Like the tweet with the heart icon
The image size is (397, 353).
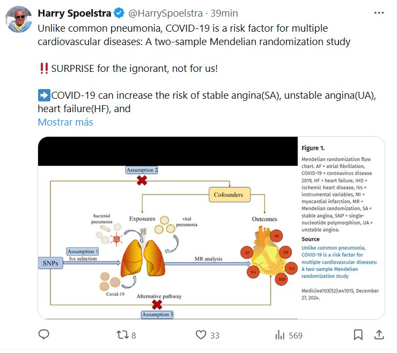pos(201,335)
